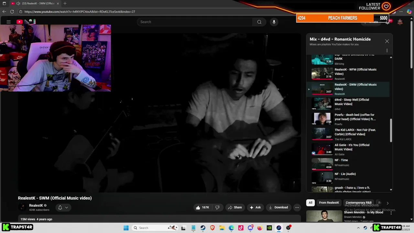The height and width of the screenshot is (233, 414).
Task: Open the three-dot more actions button
Action: [x=297, y=207]
